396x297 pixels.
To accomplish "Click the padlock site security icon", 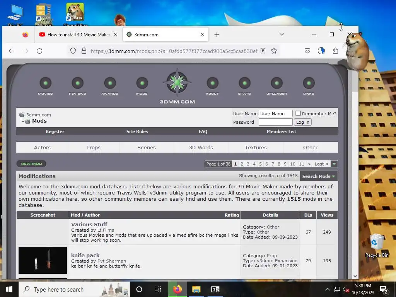I will [84, 51].
